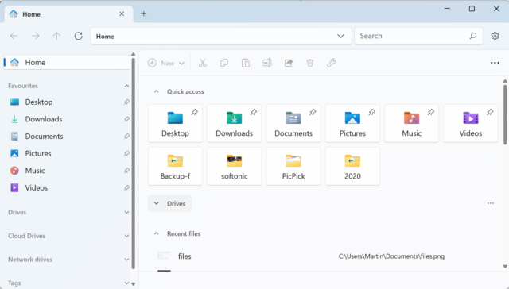Click the Share icon in toolbar

tap(289, 63)
